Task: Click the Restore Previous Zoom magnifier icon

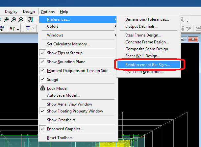Action: click(x=6, y=20)
